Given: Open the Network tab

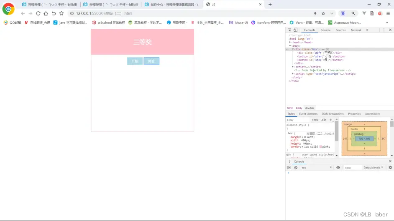Looking at the screenshot, I should tap(356, 30).
